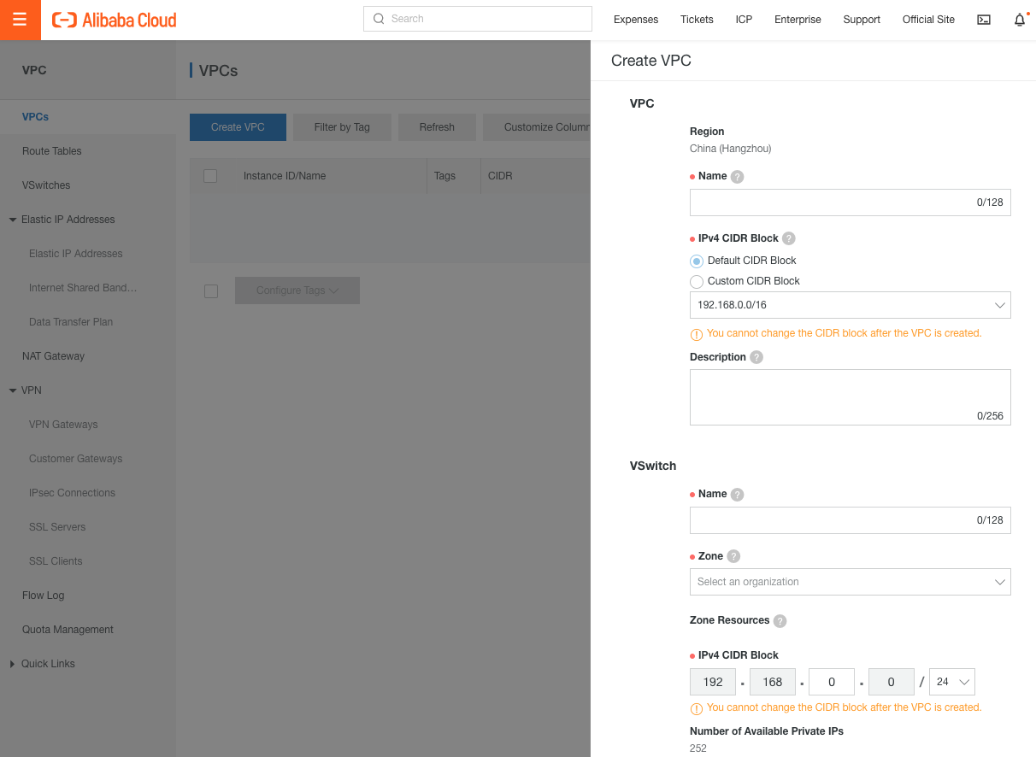
Task: Click the China (Hangzhou) region text
Action: (x=730, y=149)
